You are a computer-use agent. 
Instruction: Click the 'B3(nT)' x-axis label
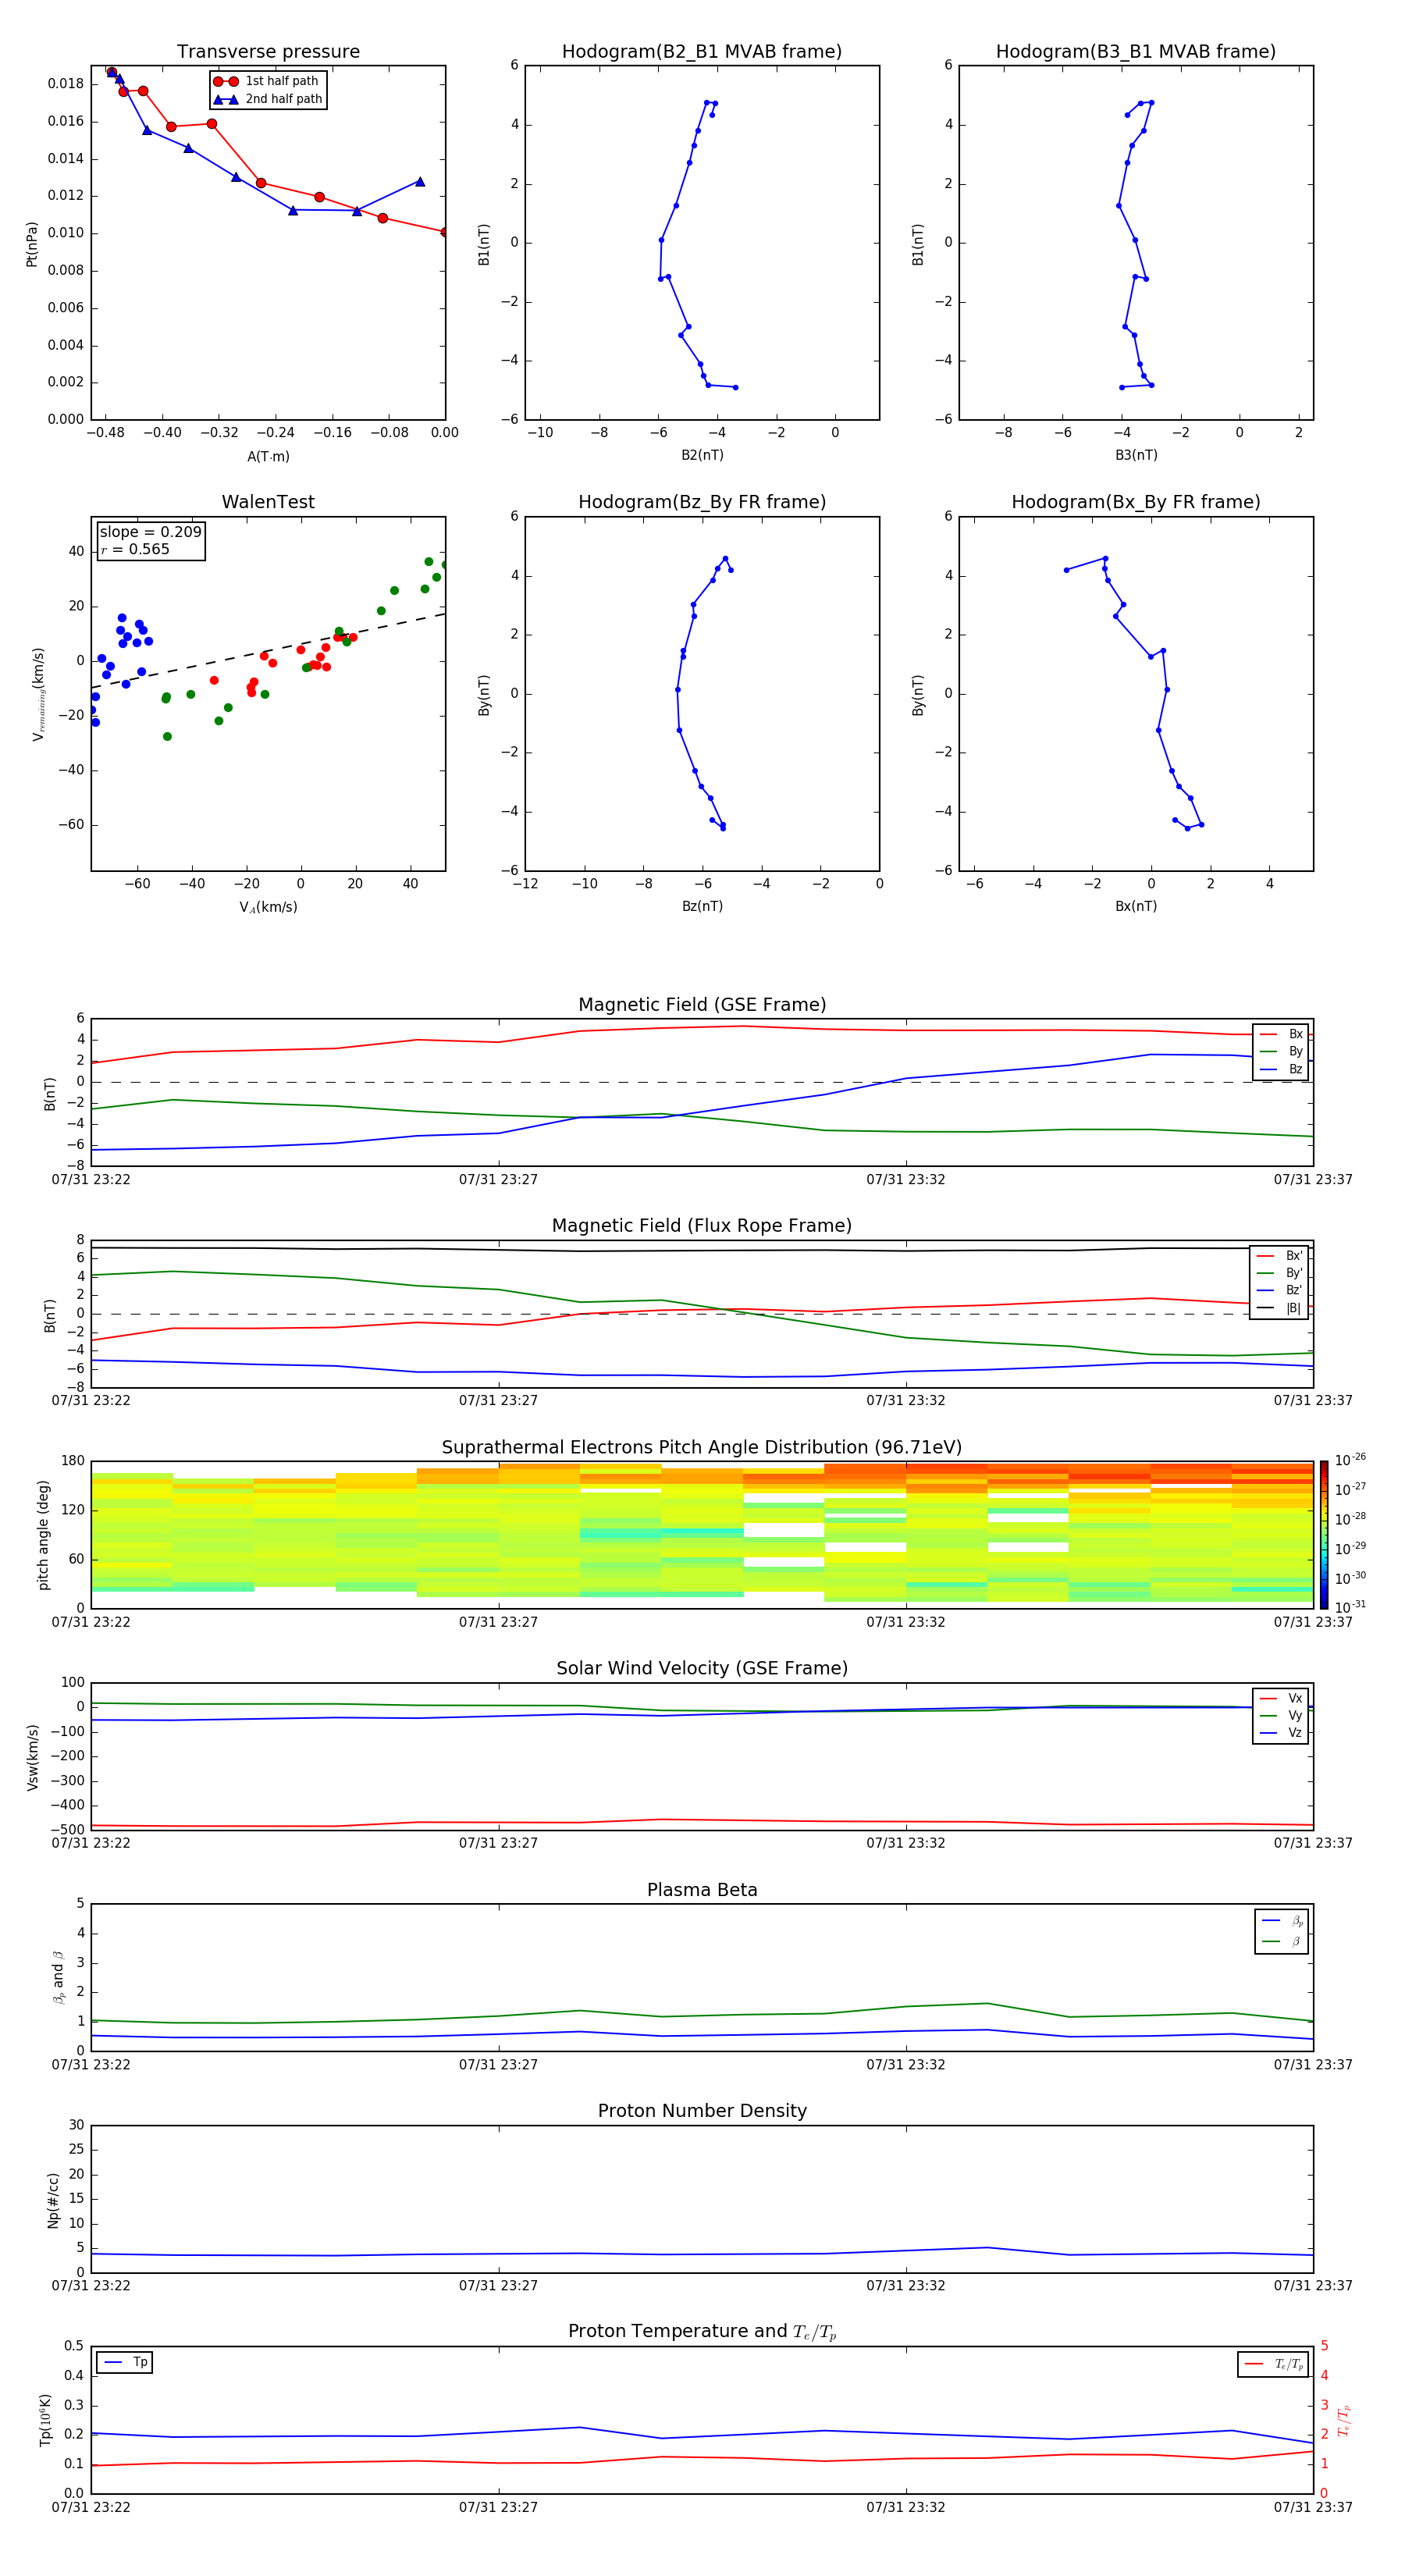click(1136, 455)
